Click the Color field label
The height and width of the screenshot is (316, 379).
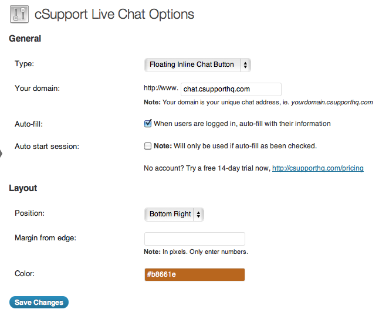click(25, 273)
